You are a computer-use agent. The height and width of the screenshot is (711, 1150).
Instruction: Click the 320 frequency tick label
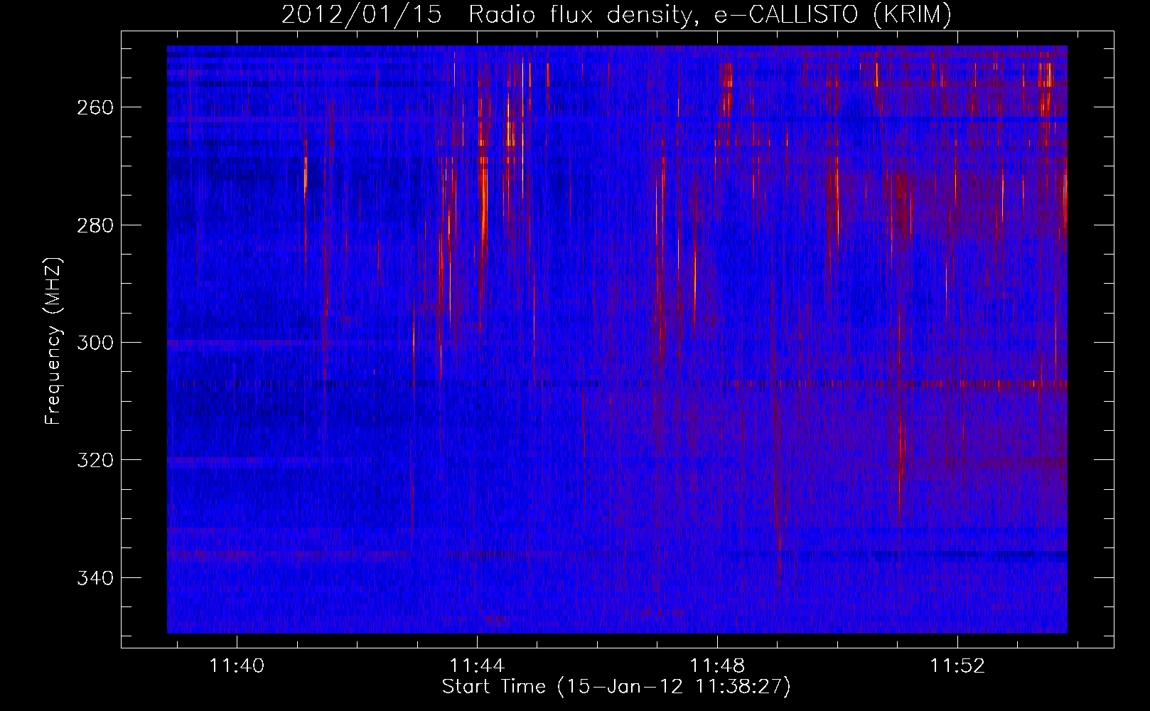[x=95, y=460]
